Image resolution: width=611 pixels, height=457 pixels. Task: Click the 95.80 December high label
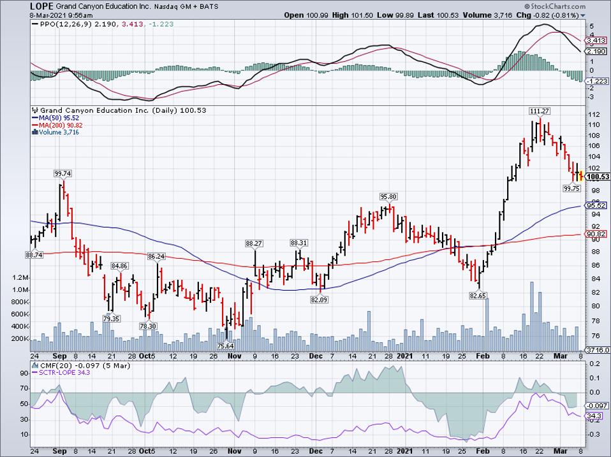(x=388, y=196)
